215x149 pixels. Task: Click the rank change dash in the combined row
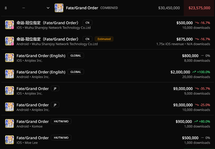[24, 8]
